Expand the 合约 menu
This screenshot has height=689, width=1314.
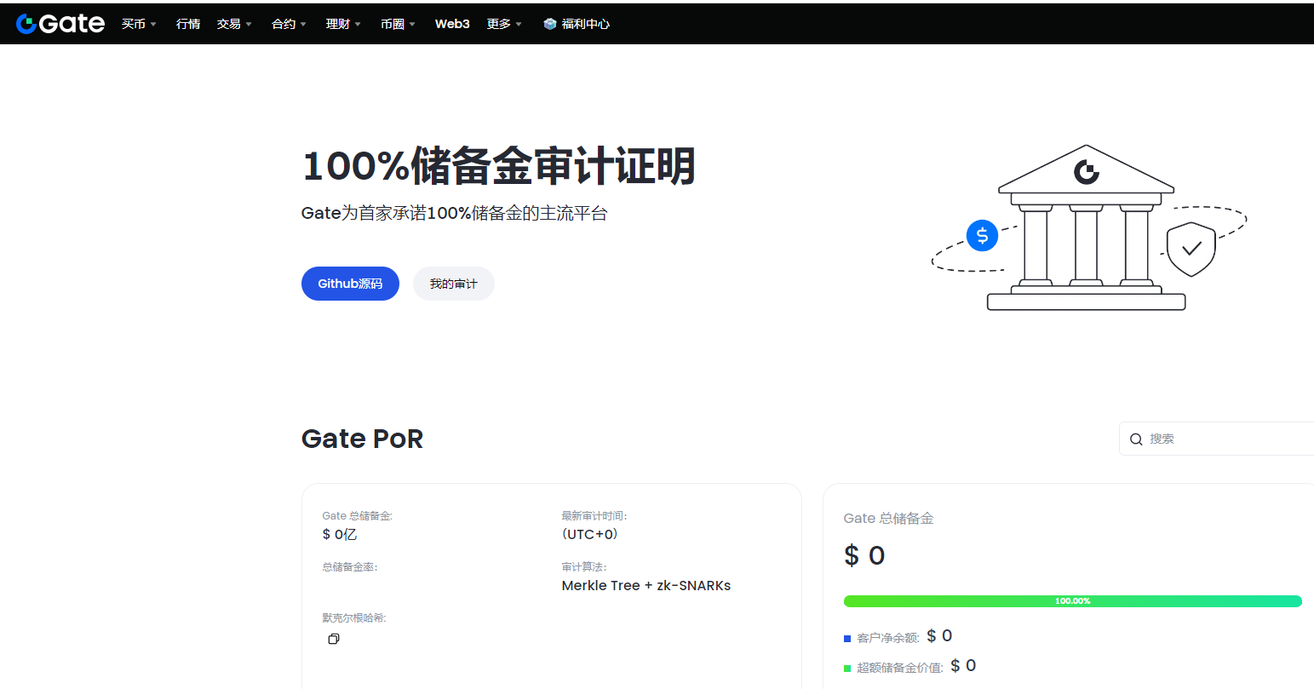289,24
